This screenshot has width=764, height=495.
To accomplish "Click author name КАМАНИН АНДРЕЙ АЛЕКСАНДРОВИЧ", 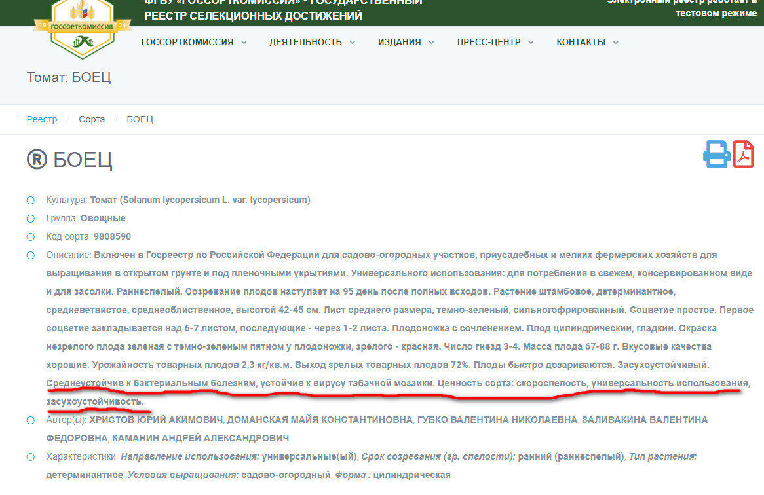I will point(201,438).
